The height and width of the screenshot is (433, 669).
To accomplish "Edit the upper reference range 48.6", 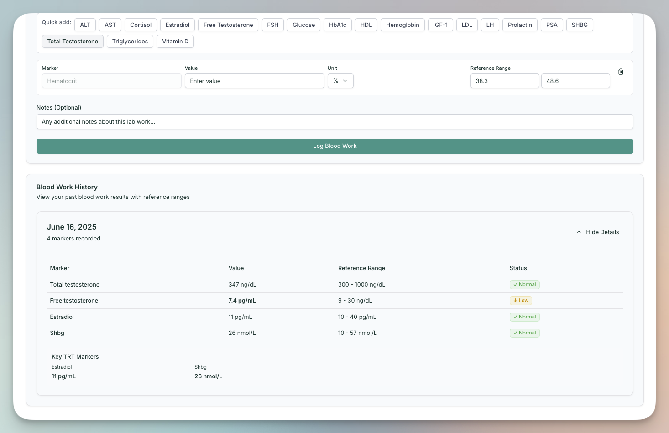I will coord(575,81).
